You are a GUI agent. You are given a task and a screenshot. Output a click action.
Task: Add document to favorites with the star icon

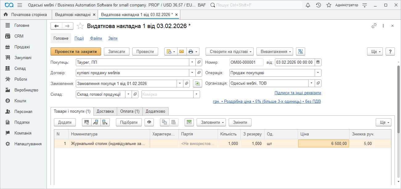80,26
